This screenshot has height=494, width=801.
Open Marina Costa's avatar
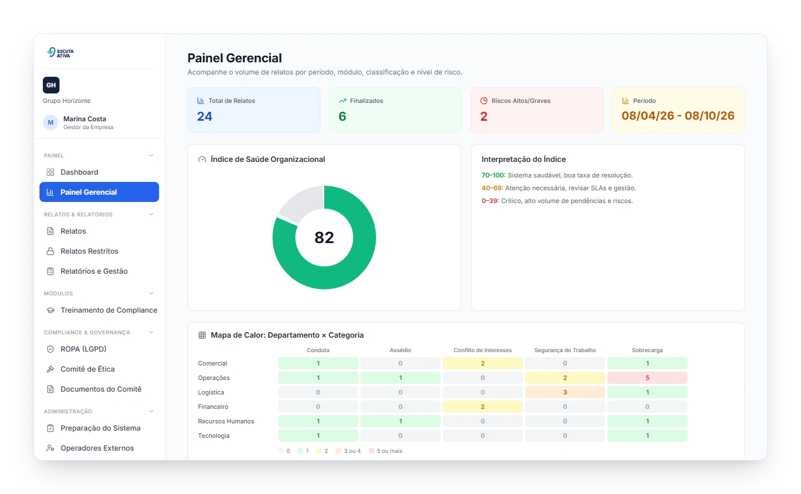[51, 122]
